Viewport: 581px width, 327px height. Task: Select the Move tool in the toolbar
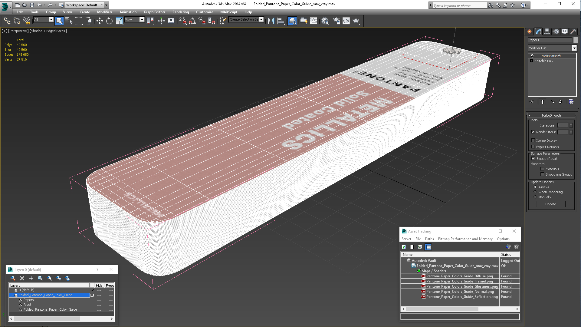point(100,21)
